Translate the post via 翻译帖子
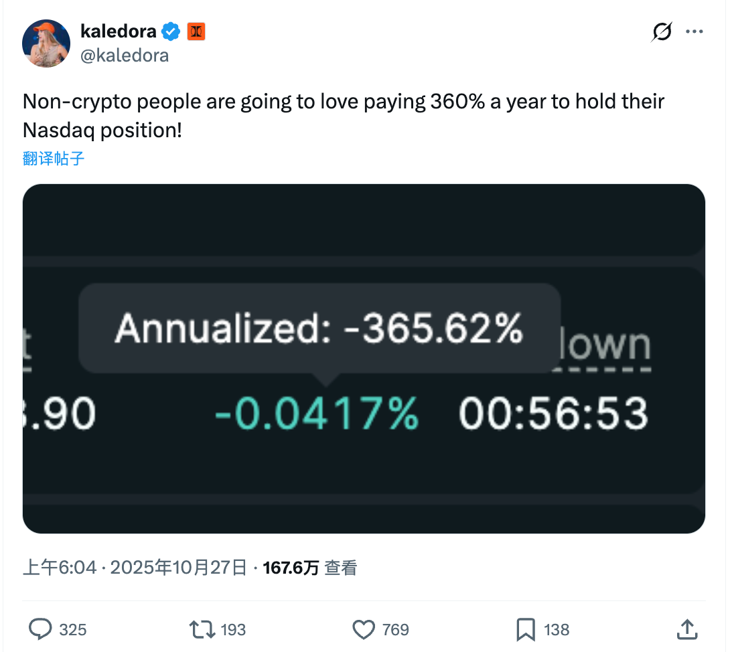Image resolution: width=730 pixels, height=652 pixels. coord(54,159)
